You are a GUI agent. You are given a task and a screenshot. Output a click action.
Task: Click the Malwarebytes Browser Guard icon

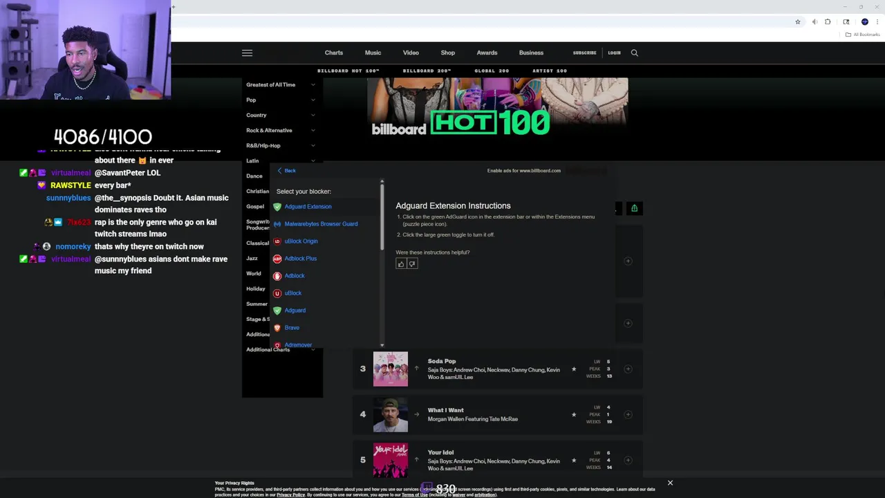(277, 224)
